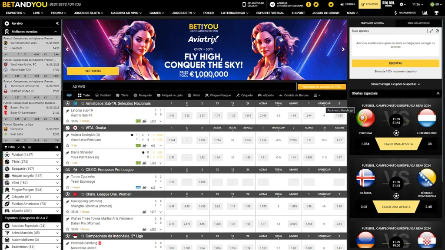Open the BR language dropdown
The image size is (445, 250).
coord(436,4)
